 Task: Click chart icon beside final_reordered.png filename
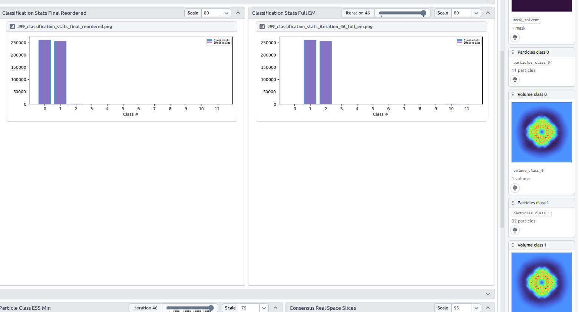pos(12,27)
